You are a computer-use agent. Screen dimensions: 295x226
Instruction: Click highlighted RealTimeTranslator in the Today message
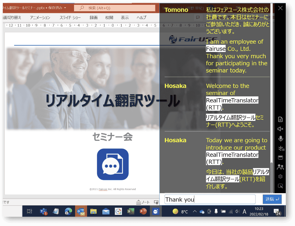click(232, 155)
